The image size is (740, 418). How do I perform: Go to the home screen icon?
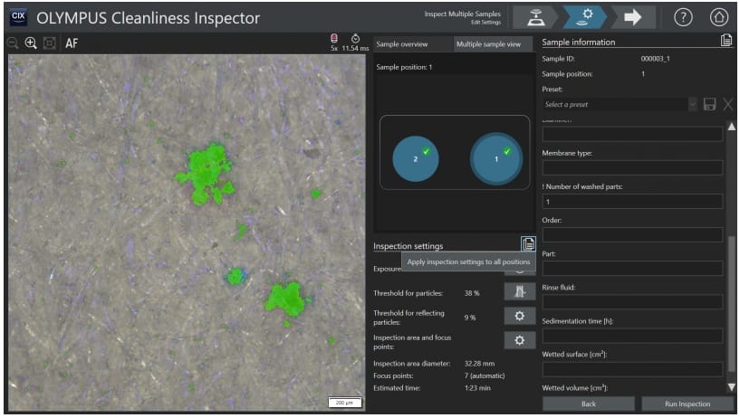coord(718,17)
